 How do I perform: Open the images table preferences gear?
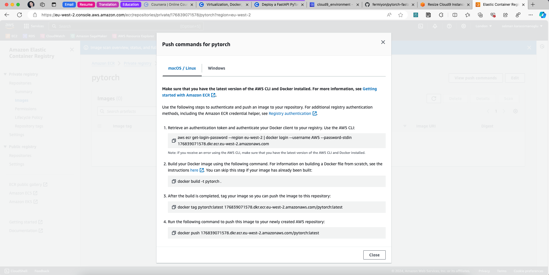pos(515,111)
